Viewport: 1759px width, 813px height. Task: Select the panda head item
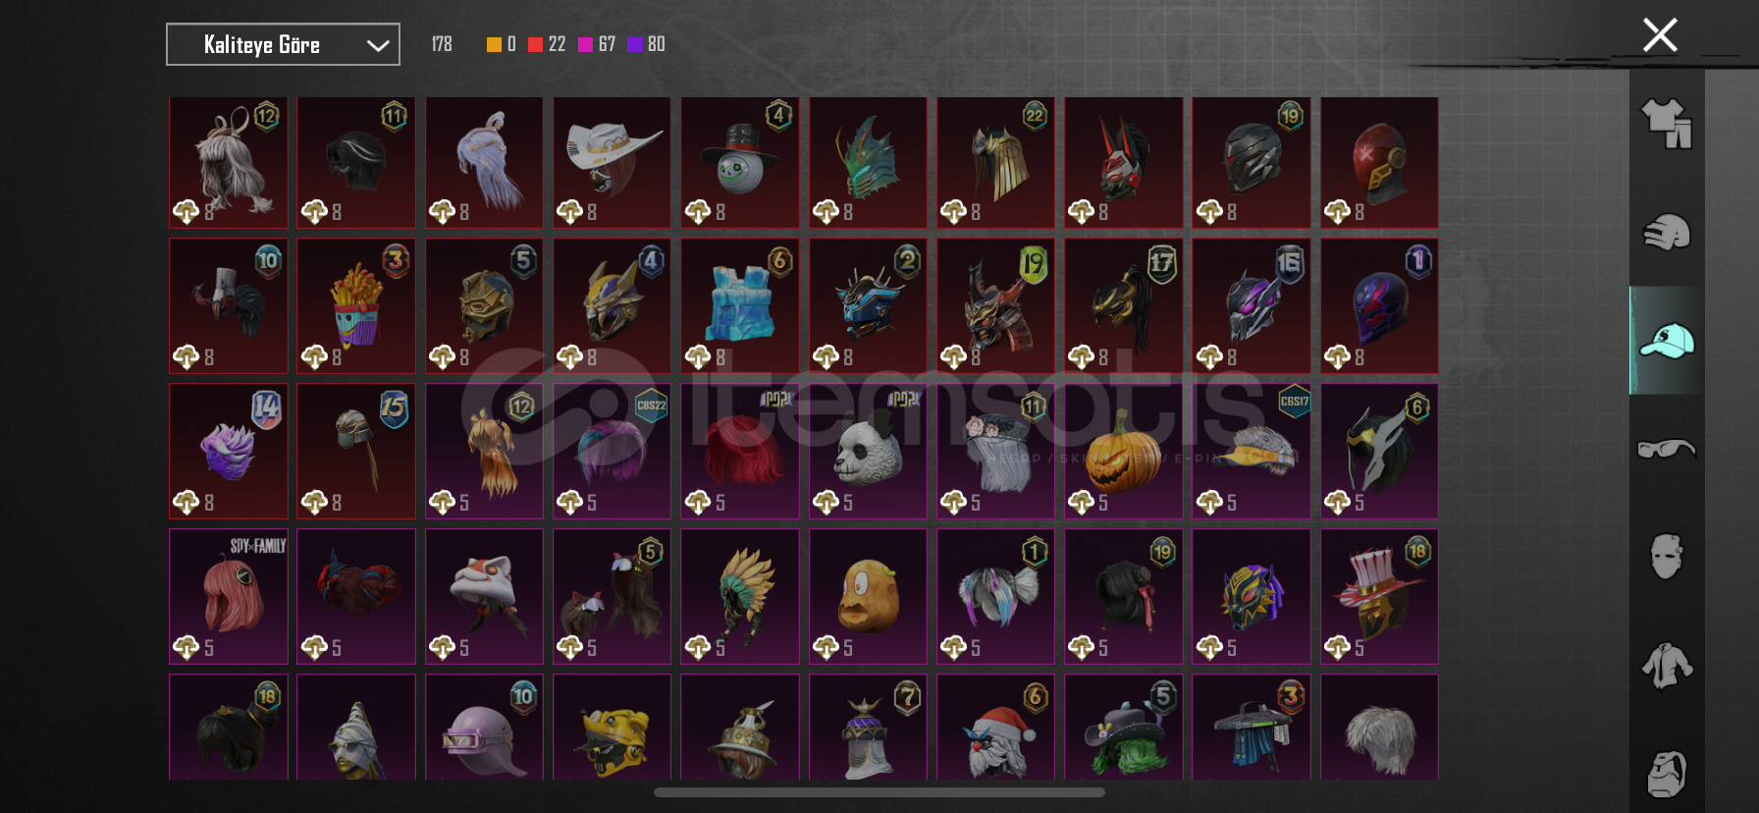click(x=868, y=452)
